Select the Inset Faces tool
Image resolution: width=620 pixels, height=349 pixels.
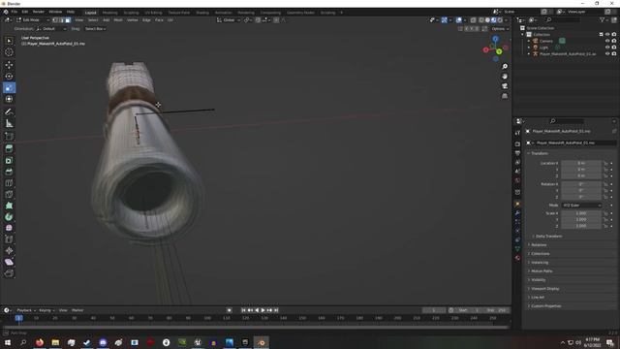click(x=9, y=160)
